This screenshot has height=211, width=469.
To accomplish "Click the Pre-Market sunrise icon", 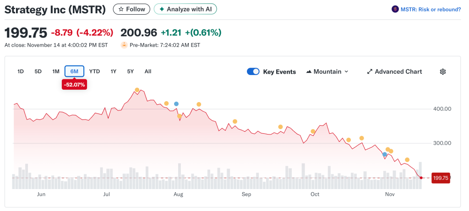I will click(124, 45).
